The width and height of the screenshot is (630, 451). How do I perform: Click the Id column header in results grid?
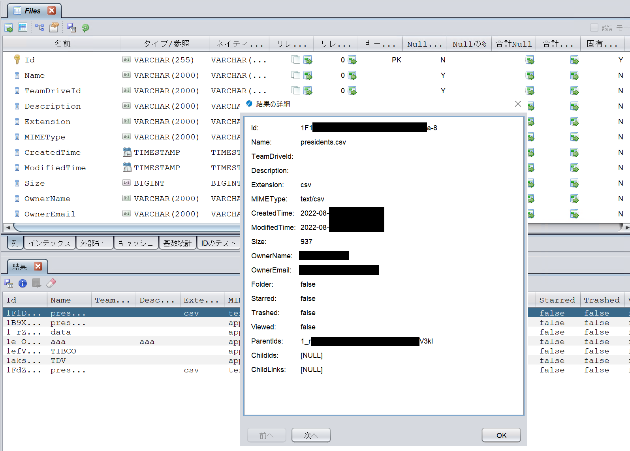click(x=25, y=300)
